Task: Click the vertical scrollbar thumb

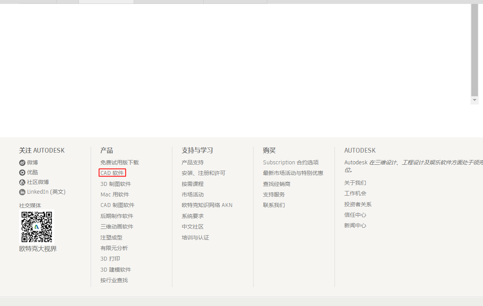Action: [475, 50]
